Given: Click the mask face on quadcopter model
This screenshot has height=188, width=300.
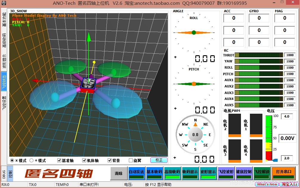Looking at the screenshot, I should click(x=88, y=84).
